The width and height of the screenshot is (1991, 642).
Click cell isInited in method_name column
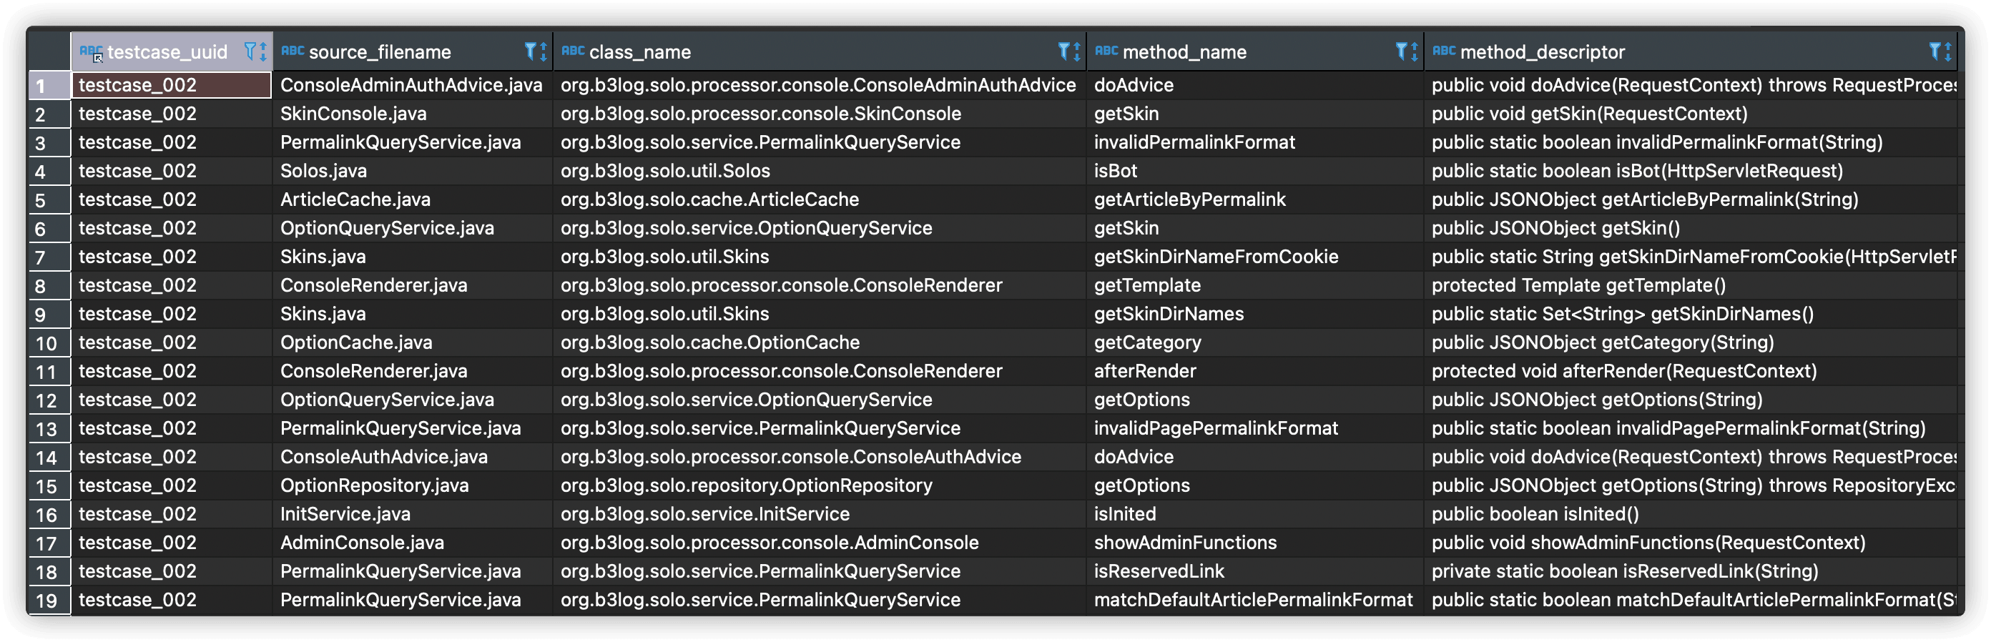pos(1254,514)
